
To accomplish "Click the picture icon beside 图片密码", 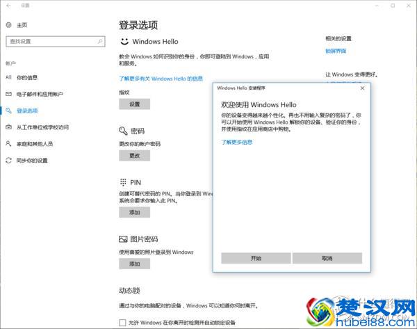I will pos(123,239).
